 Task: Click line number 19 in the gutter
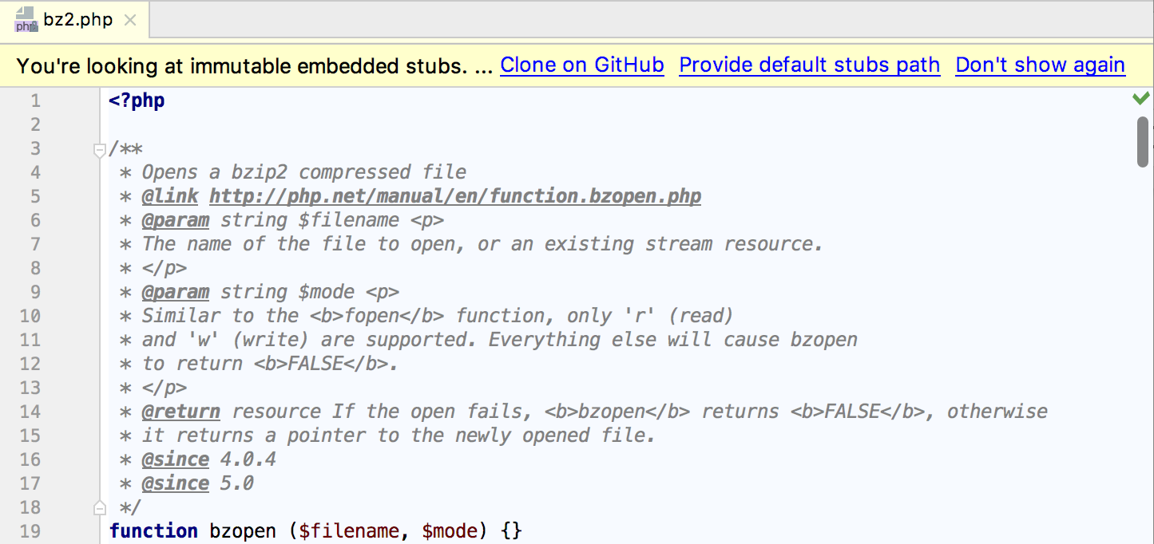click(30, 531)
